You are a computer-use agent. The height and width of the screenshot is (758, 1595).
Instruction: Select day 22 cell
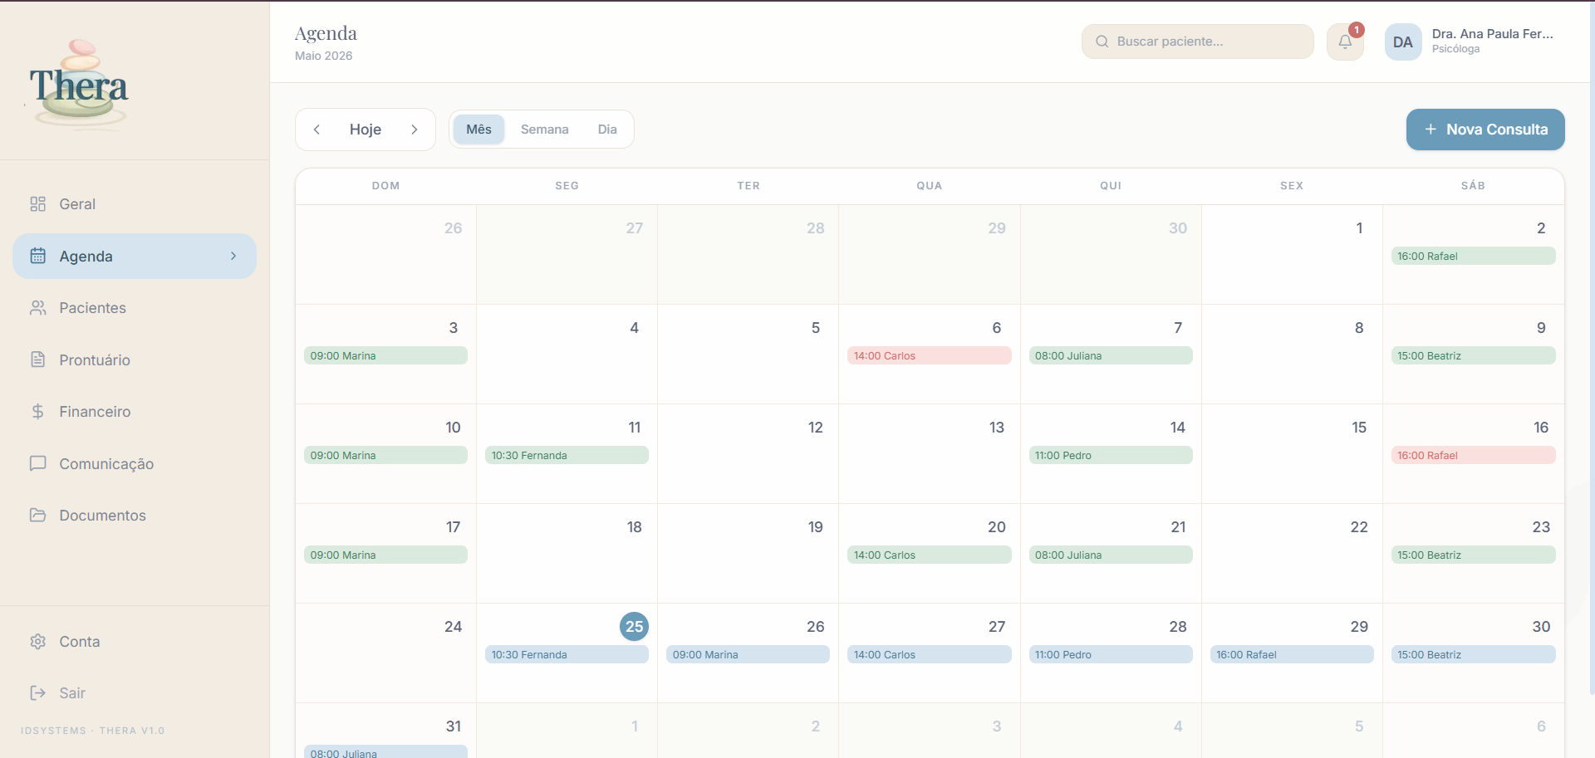(x=1292, y=554)
